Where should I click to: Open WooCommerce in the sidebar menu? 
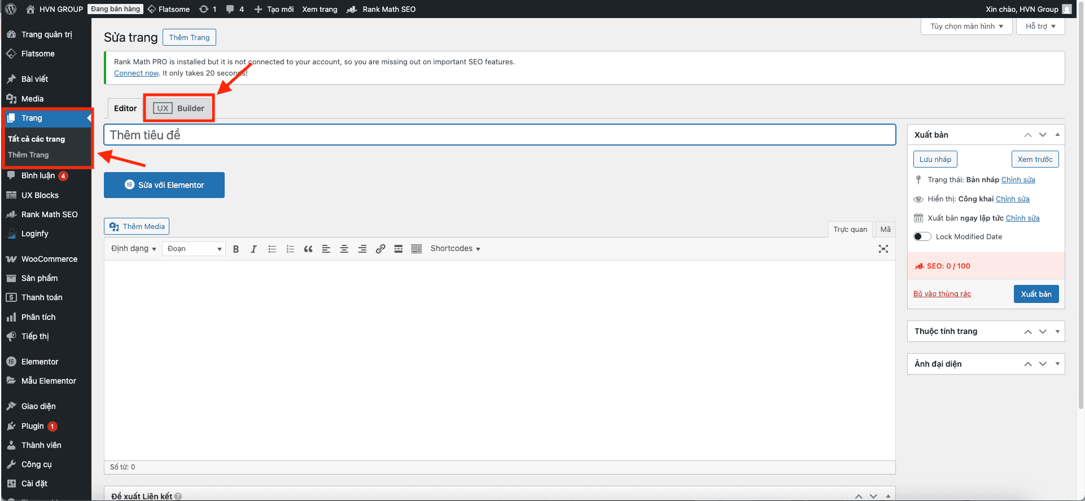point(49,259)
